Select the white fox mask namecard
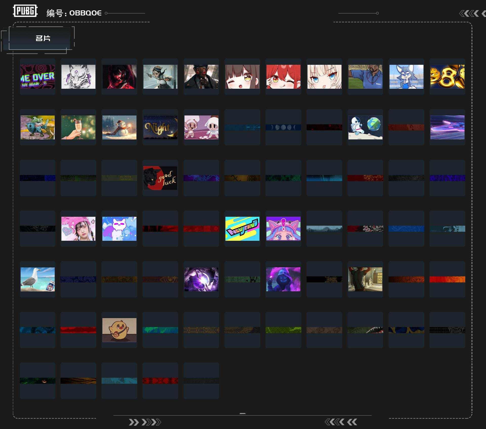The image size is (486, 429). [78, 77]
